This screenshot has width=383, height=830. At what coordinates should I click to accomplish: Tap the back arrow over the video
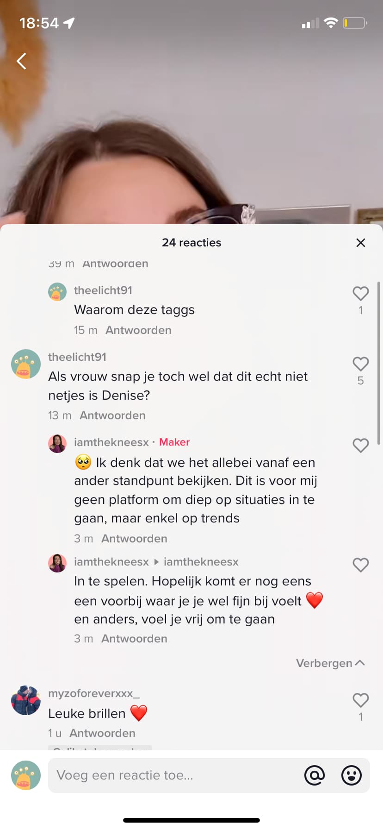tap(21, 61)
